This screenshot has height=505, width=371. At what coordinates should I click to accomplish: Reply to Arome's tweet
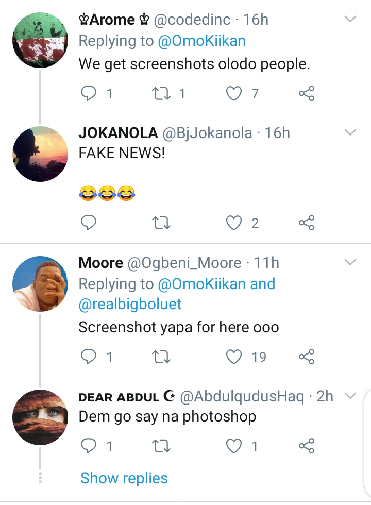pos(90,93)
